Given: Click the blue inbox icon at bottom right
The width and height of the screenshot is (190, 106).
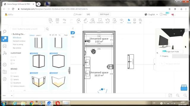Looking at the screenshot, I should pos(184,87).
